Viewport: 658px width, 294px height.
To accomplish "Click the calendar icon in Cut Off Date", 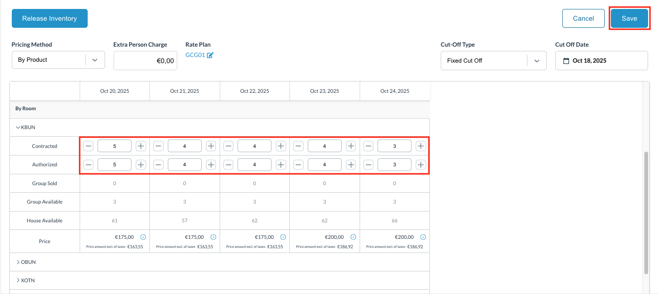I will click(567, 61).
